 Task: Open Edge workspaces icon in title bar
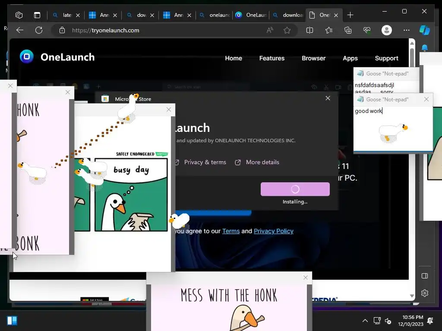click(x=19, y=15)
